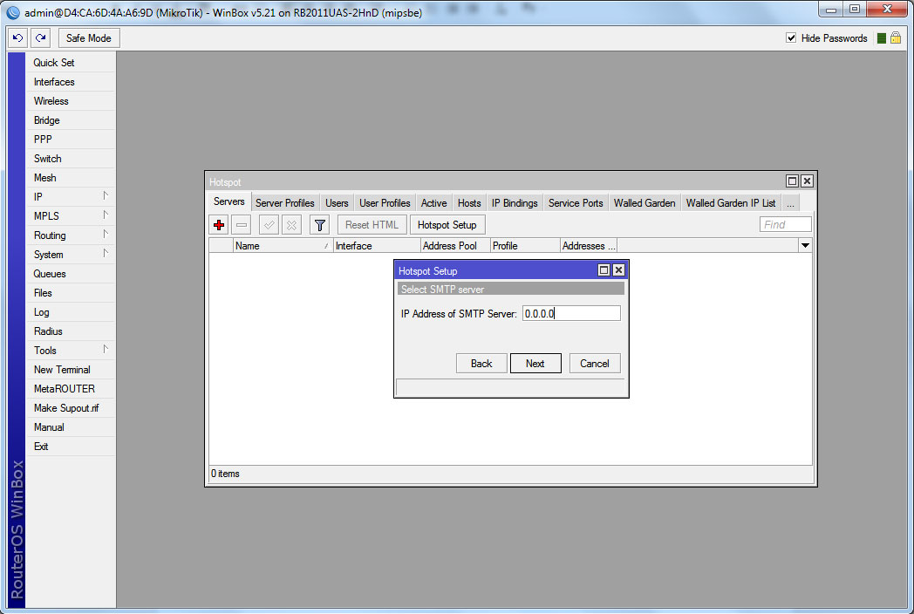Switch to the Walled Garden tab
Viewport: 914px width, 614px height.
[x=645, y=202]
